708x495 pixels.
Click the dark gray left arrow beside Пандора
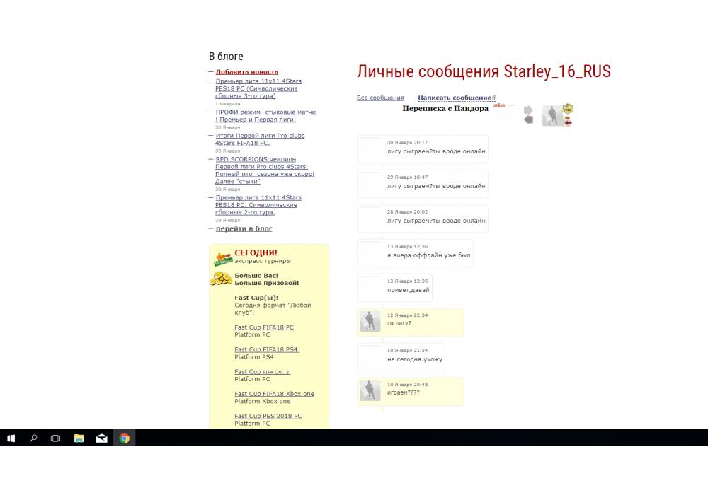click(528, 120)
